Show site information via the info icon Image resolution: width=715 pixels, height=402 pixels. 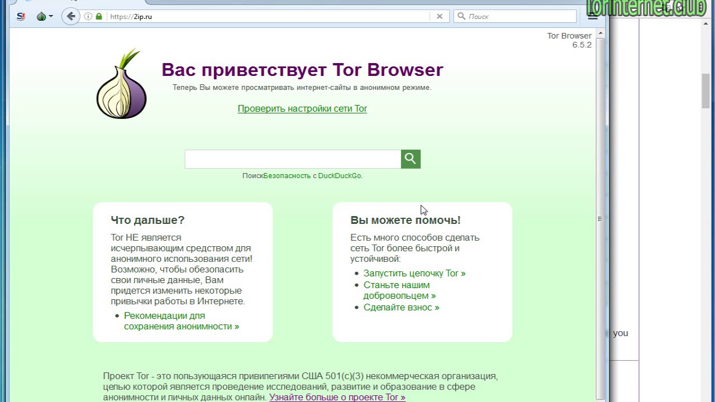(x=88, y=16)
